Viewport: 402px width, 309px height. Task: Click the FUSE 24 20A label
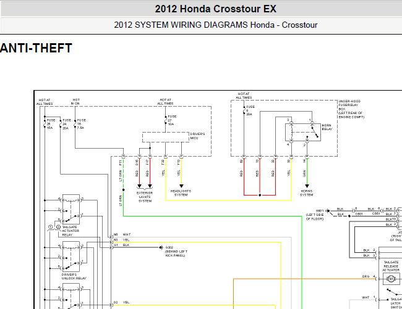(x=67, y=124)
